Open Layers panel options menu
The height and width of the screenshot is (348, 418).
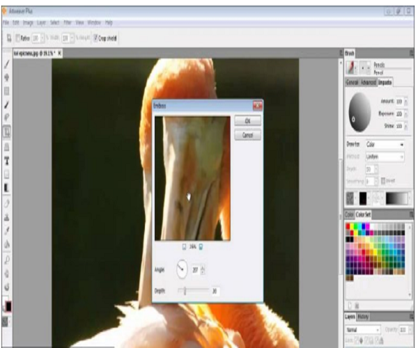pos(411,317)
